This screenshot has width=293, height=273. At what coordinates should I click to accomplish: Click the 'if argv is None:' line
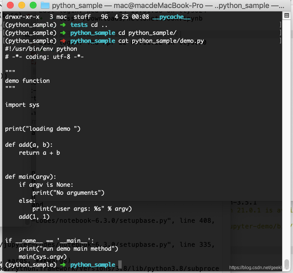46,185
